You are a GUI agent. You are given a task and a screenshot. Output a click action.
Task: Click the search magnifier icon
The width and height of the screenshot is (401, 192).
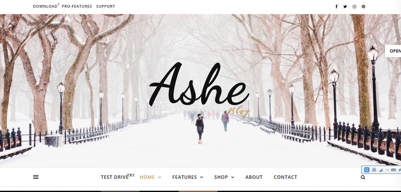click(363, 177)
